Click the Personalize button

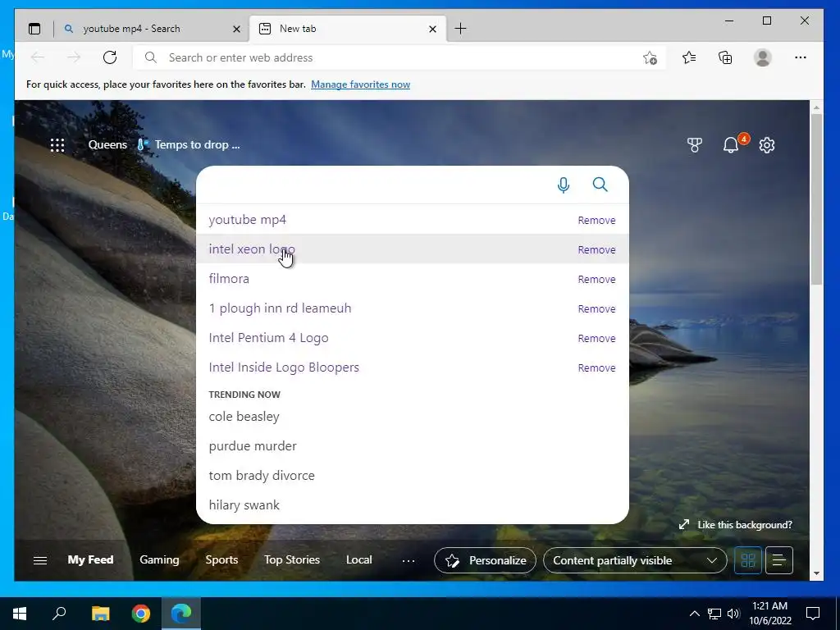click(x=485, y=560)
